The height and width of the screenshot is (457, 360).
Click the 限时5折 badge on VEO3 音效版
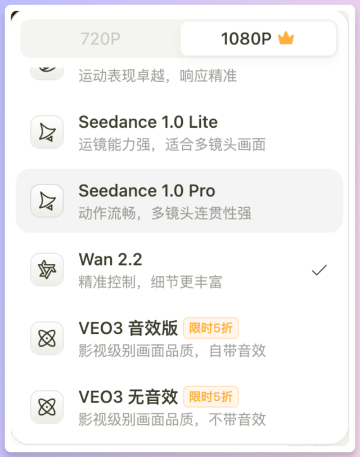pyautogui.click(x=211, y=328)
